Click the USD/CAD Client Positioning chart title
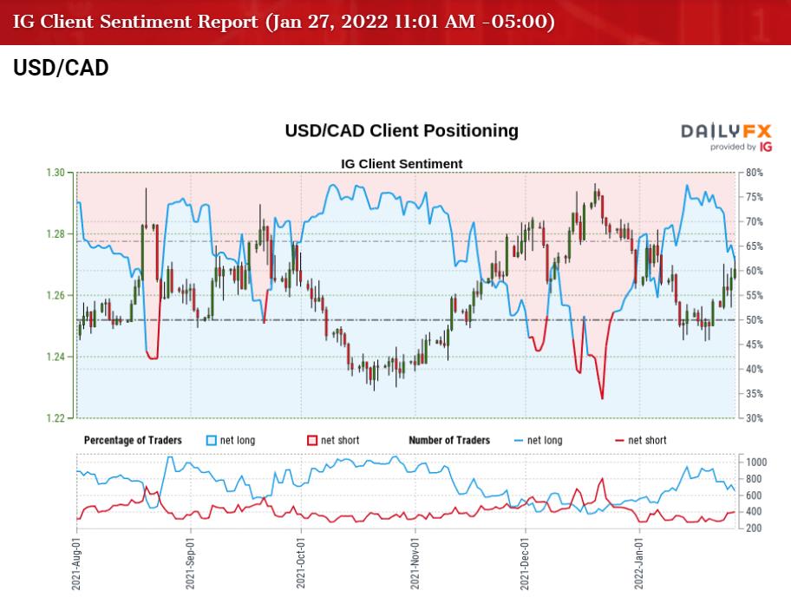791x604 pixels. pyautogui.click(x=401, y=131)
